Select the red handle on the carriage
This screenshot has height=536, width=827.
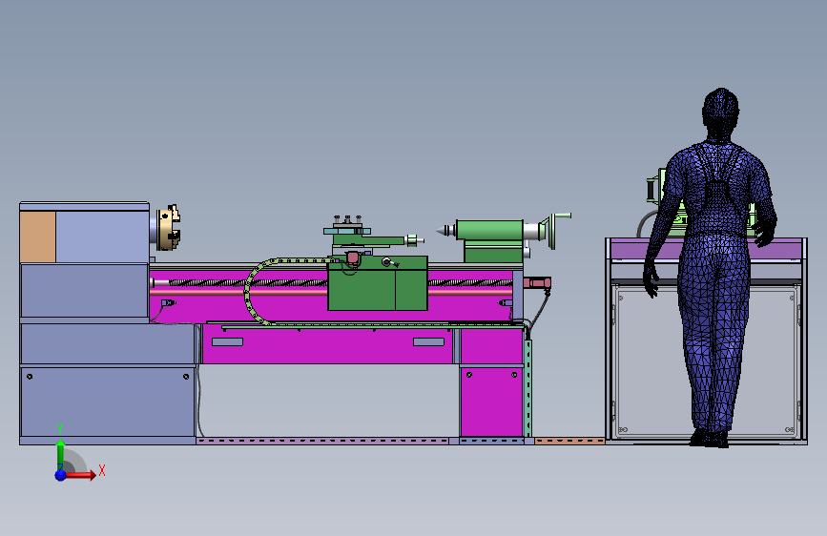tap(352, 258)
